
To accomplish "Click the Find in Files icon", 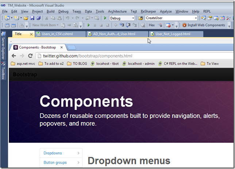I will [141, 18].
